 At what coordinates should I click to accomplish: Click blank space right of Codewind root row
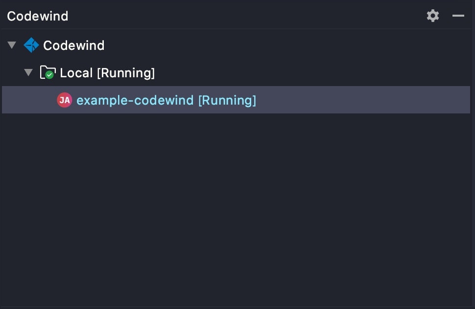[294, 45]
